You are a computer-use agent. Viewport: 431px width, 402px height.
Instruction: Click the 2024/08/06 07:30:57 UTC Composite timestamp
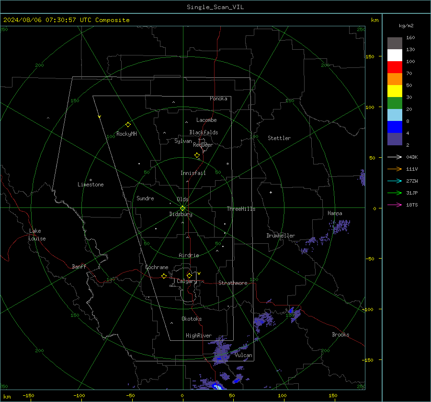pos(67,20)
